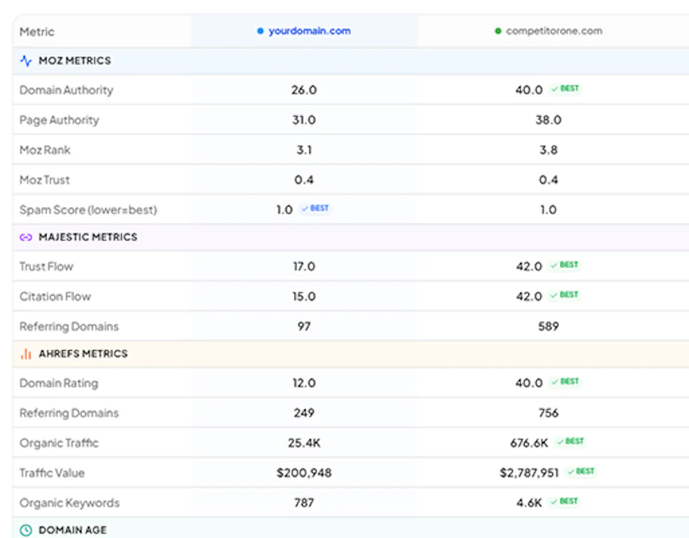Click the 589 Referring Domains value
The image size is (689, 538).
(549, 327)
